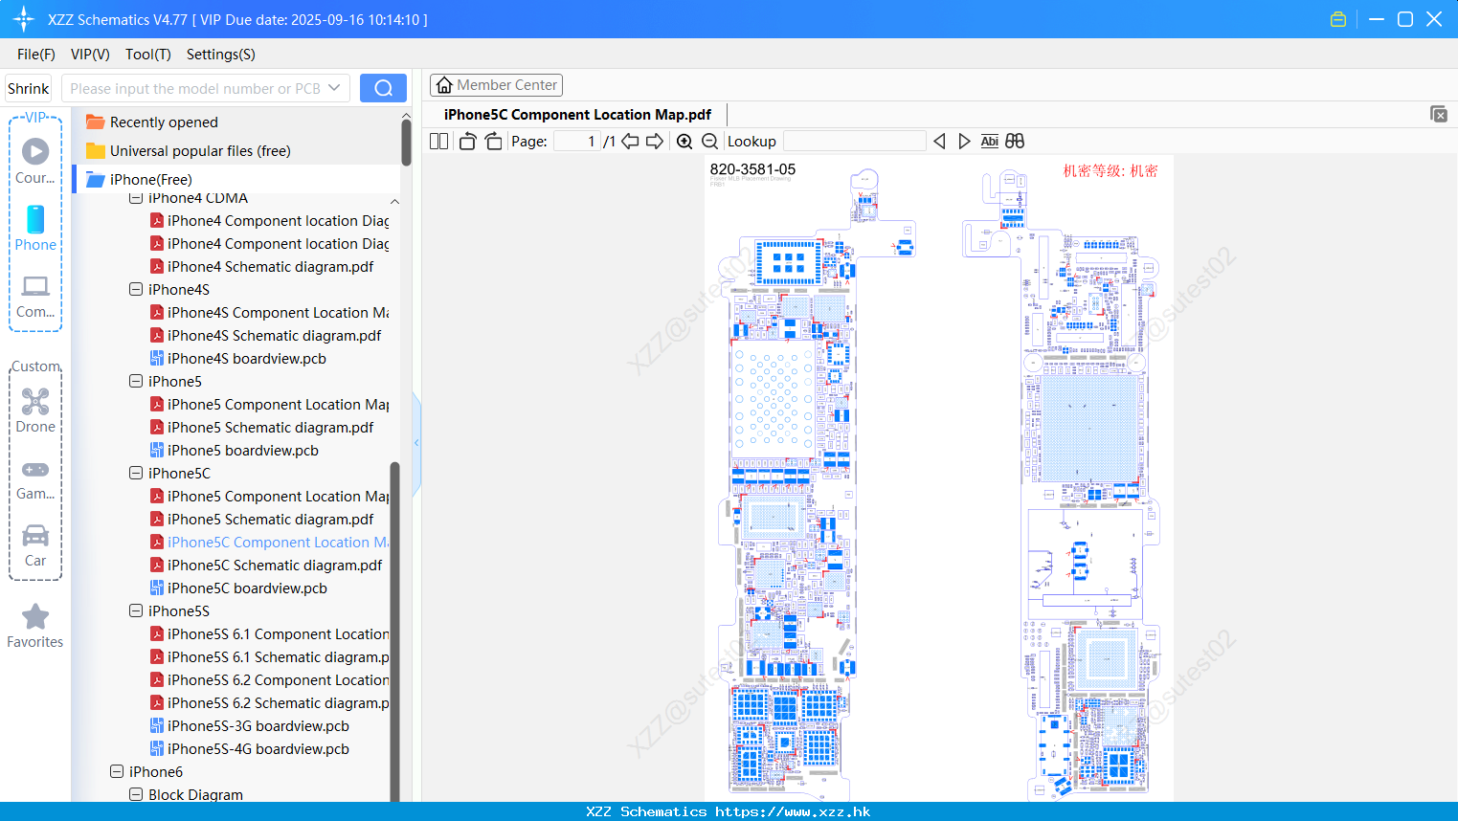Collapse the Block Diagram node
The height and width of the screenshot is (821, 1458).
pyautogui.click(x=136, y=794)
